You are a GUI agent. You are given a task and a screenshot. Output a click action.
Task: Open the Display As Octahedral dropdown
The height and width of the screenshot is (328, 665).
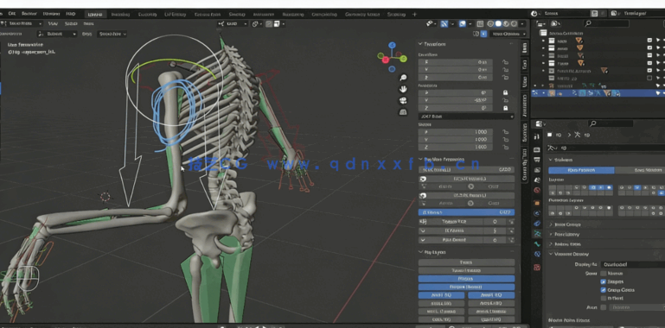click(x=632, y=264)
